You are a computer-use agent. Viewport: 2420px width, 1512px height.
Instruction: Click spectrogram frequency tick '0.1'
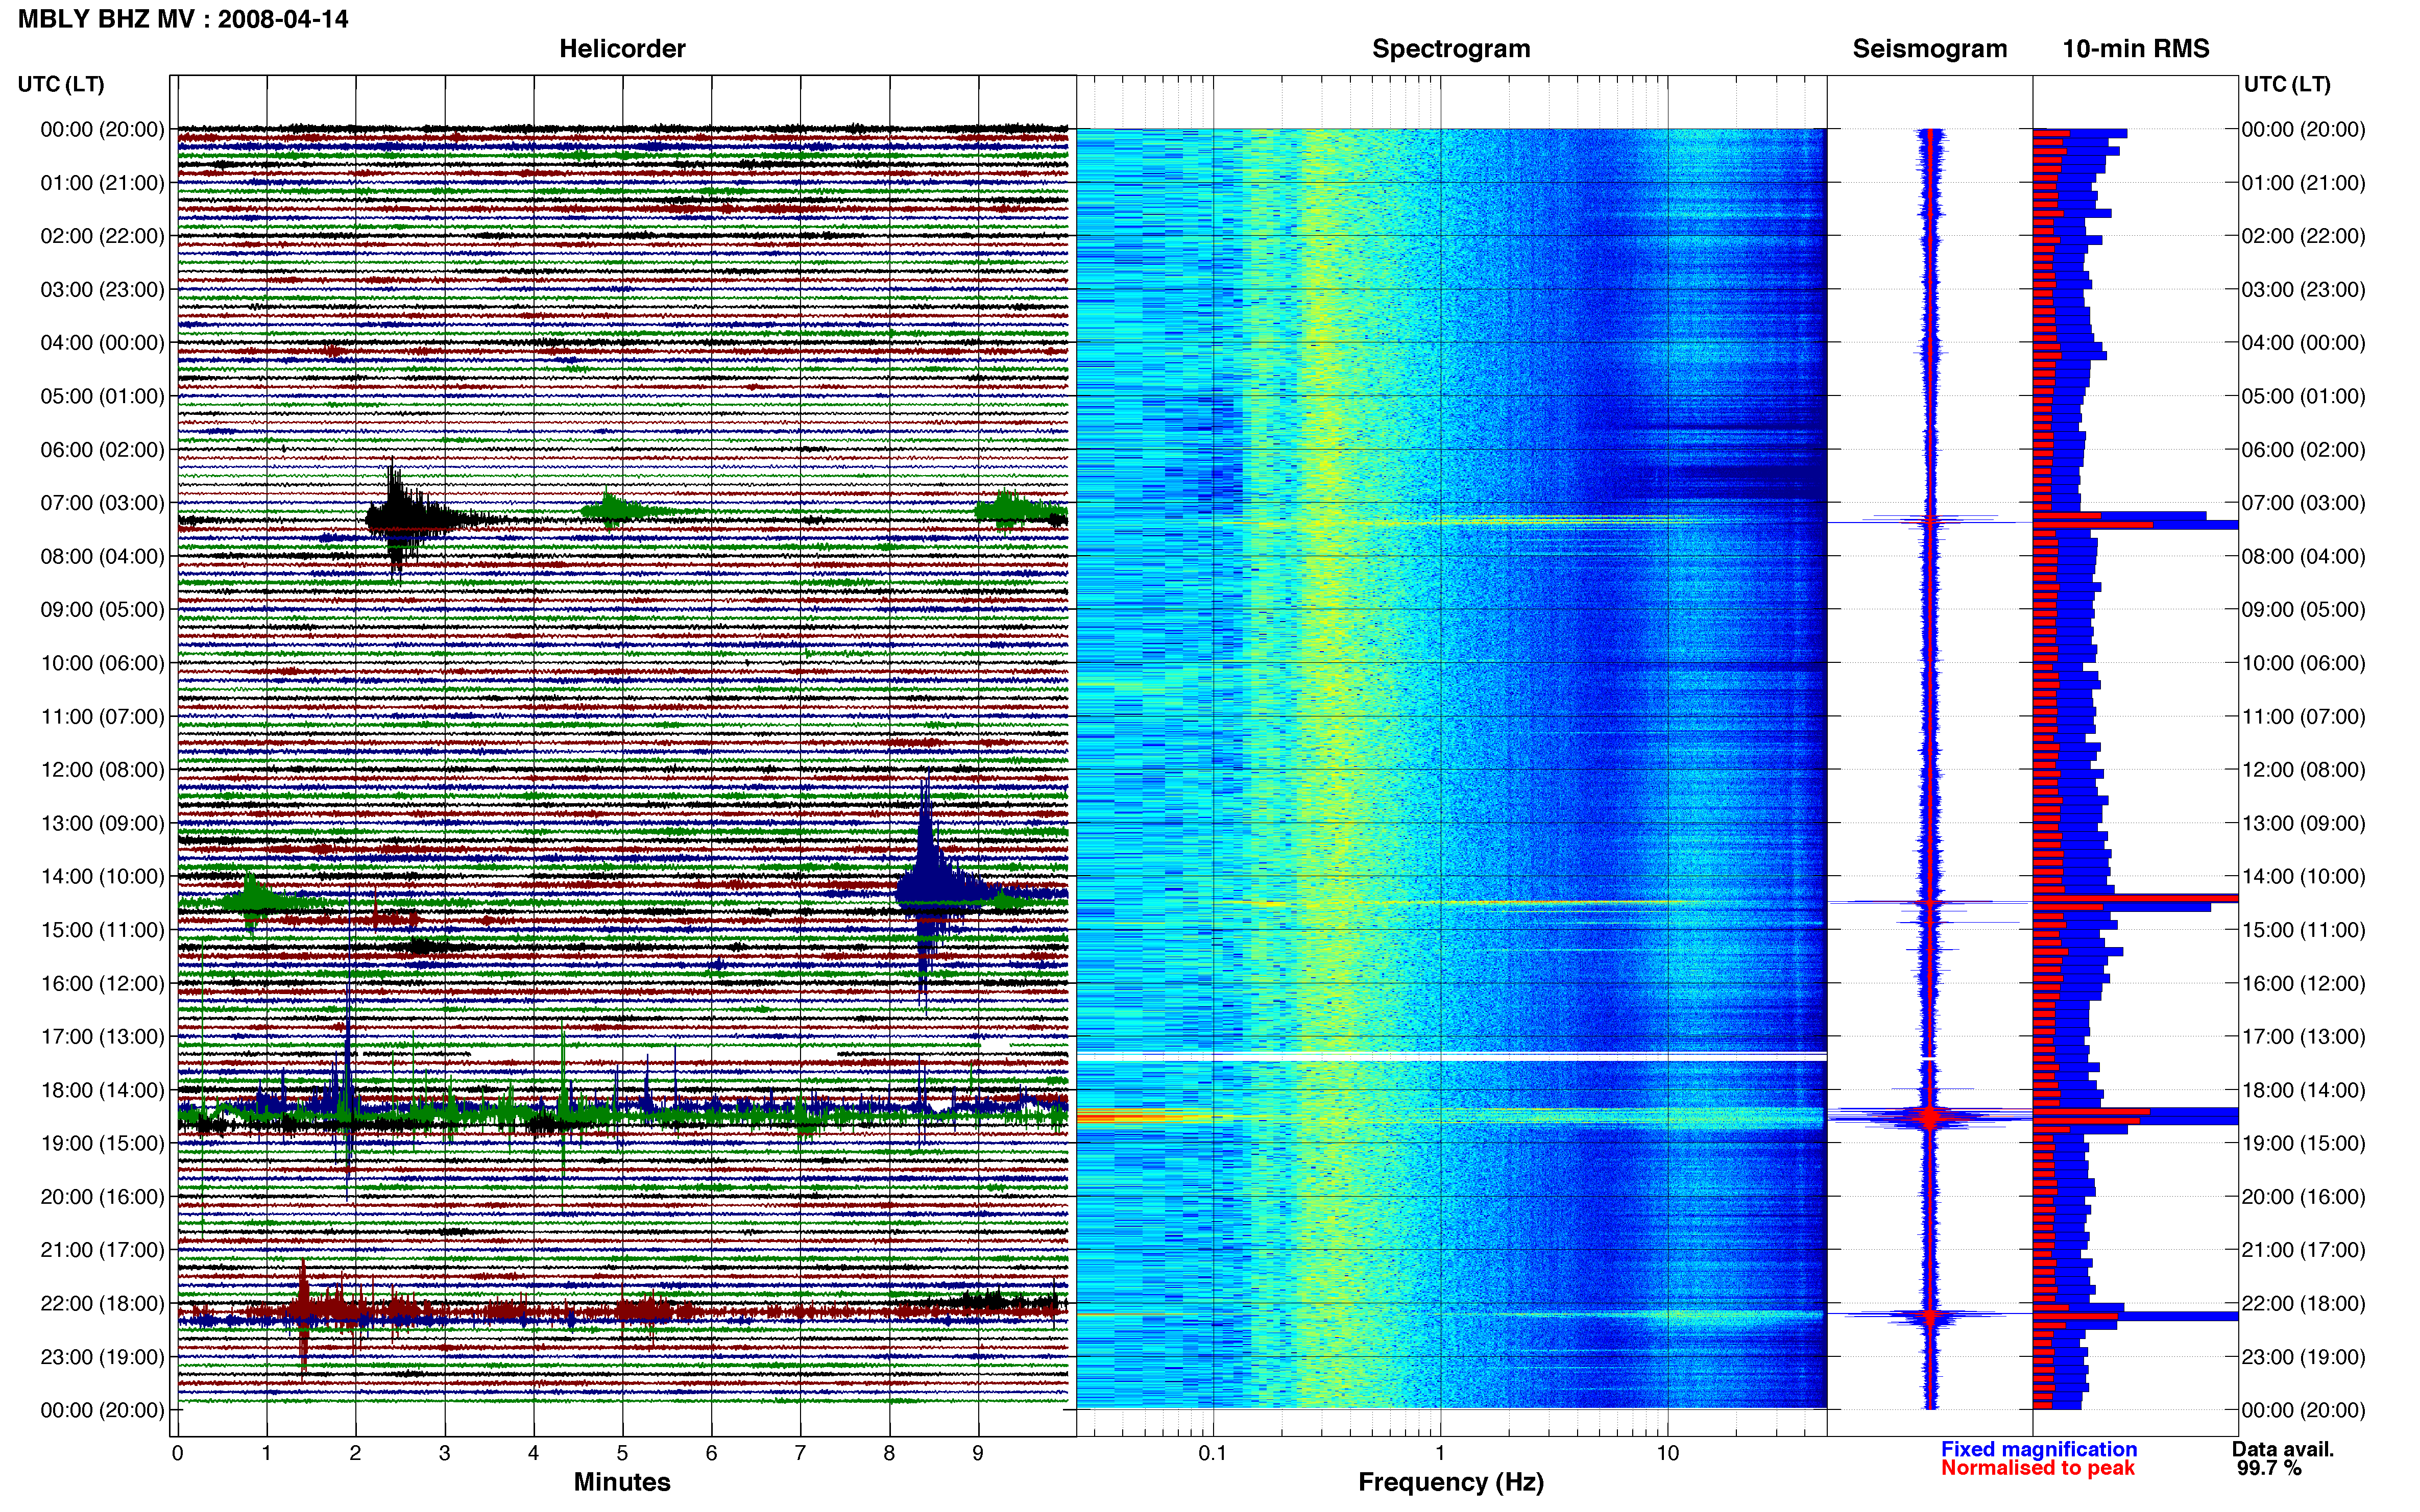tap(1213, 1453)
